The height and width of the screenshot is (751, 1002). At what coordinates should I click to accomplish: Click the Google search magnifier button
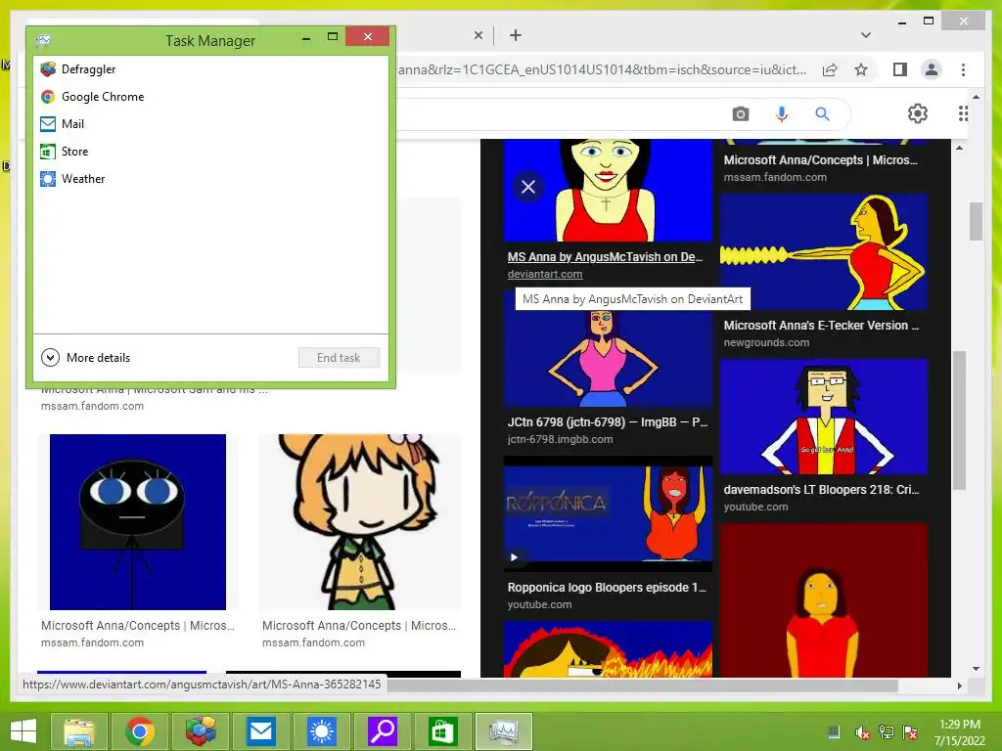tap(822, 113)
